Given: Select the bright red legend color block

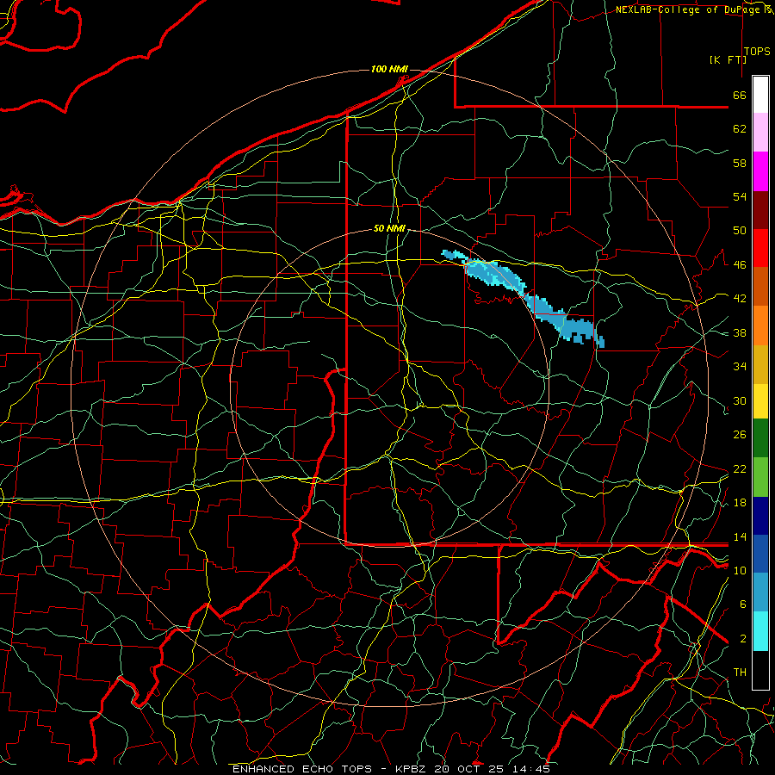Looking at the screenshot, I should [x=760, y=248].
